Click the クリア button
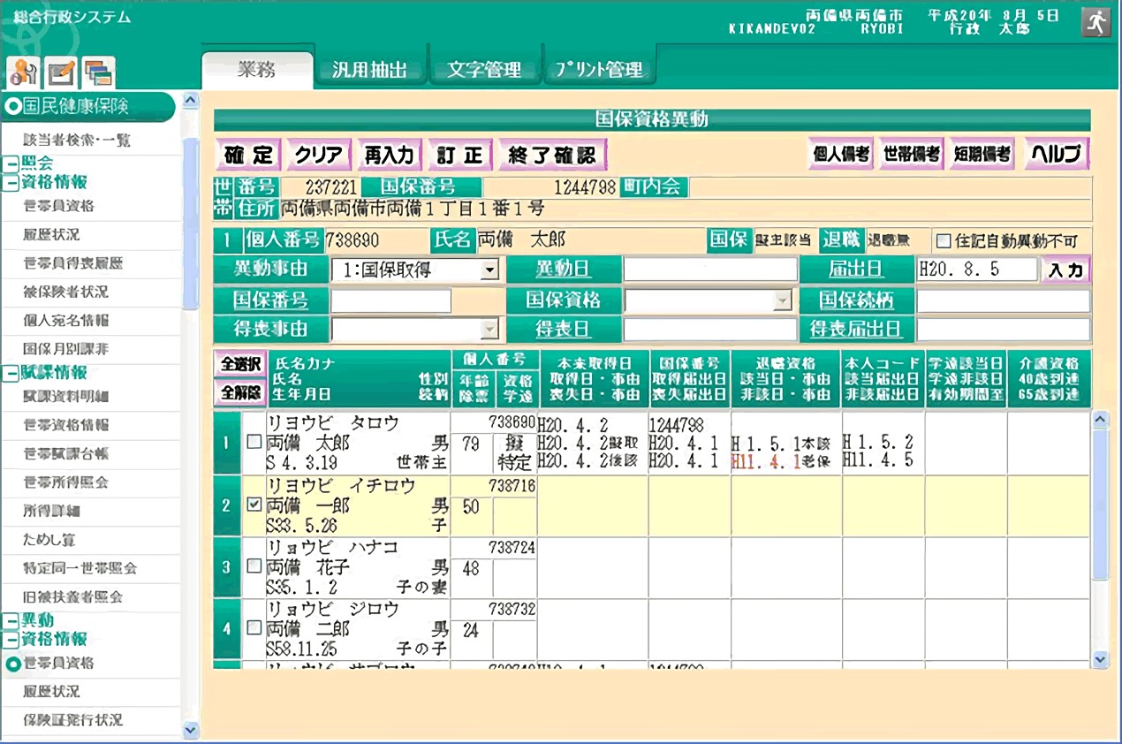 pyautogui.click(x=319, y=155)
